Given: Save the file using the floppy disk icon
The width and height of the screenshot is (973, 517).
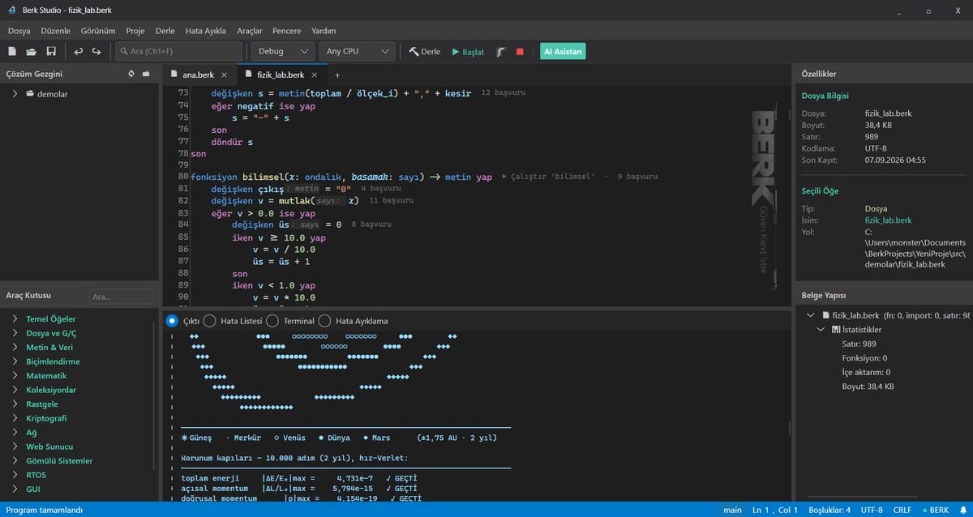Looking at the screenshot, I should coord(51,51).
